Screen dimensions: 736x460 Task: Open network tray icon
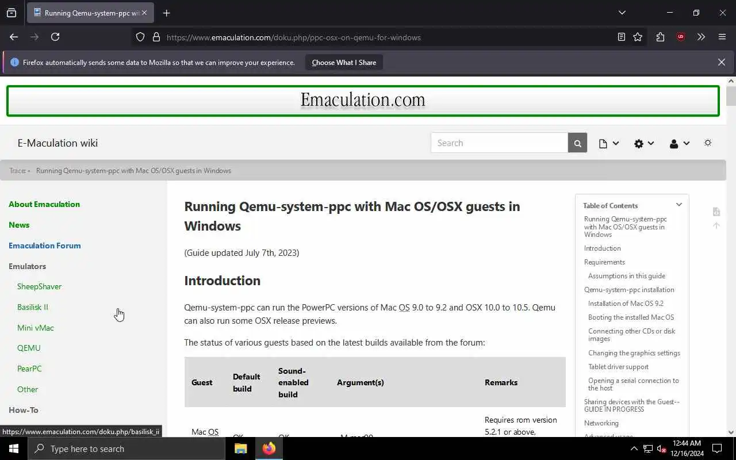pos(648,448)
